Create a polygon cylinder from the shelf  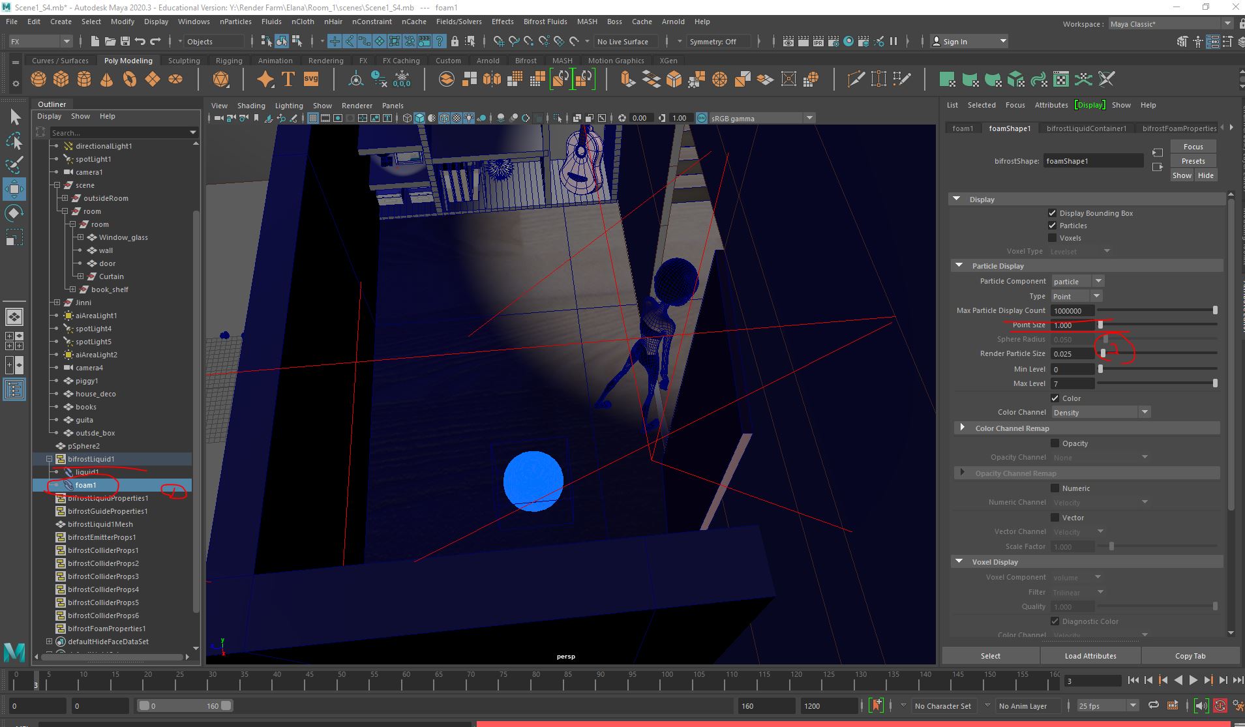click(84, 80)
